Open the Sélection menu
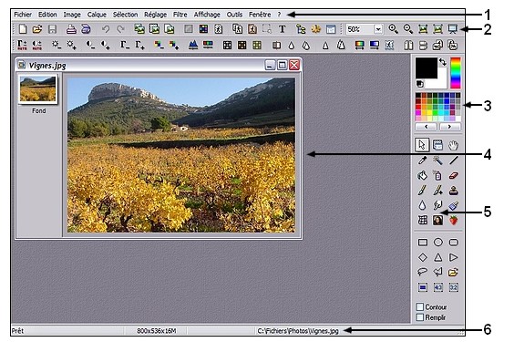 click(125, 15)
